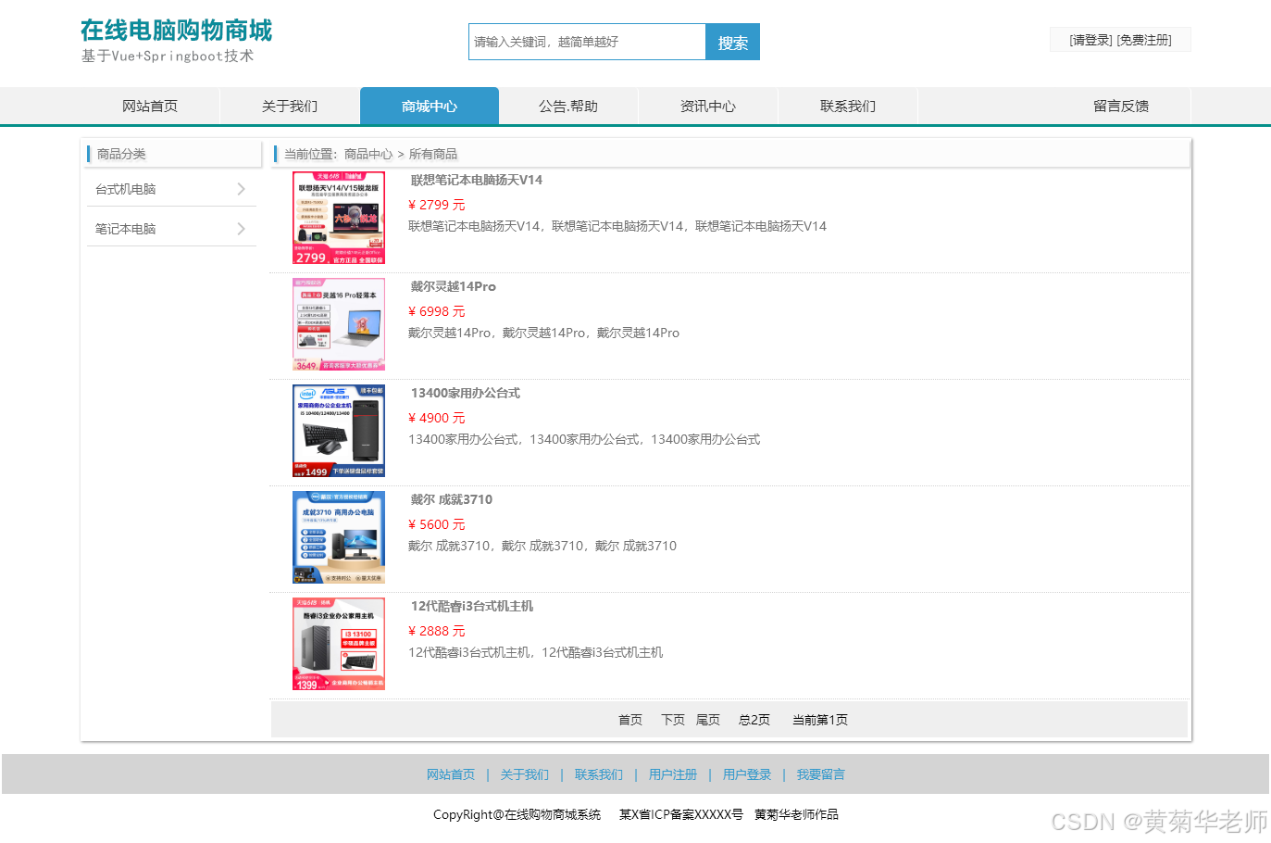Open product title 13400家用办公台式
The width and height of the screenshot is (1271, 843).
click(x=466, y=393)
